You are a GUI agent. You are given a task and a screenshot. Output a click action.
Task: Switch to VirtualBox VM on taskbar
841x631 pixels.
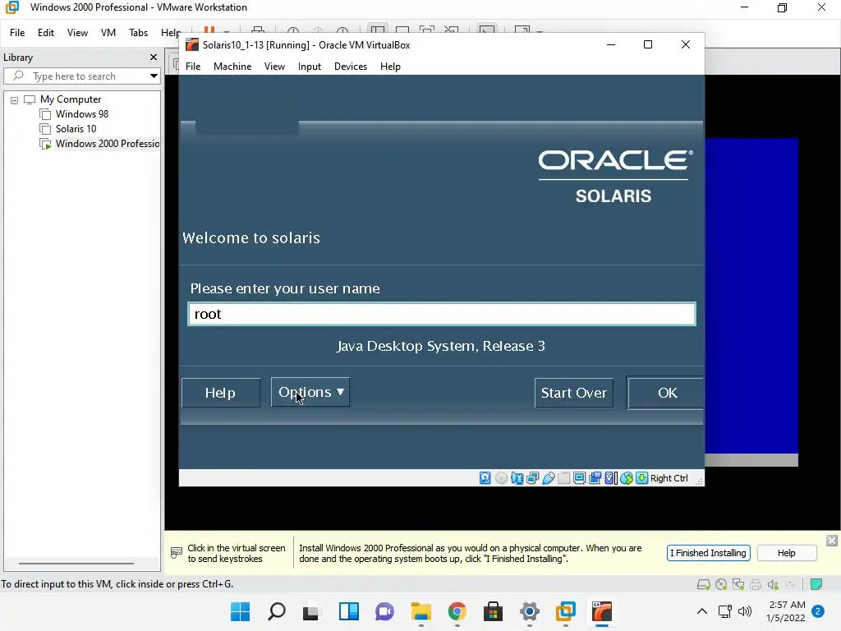tap(602, 611)
